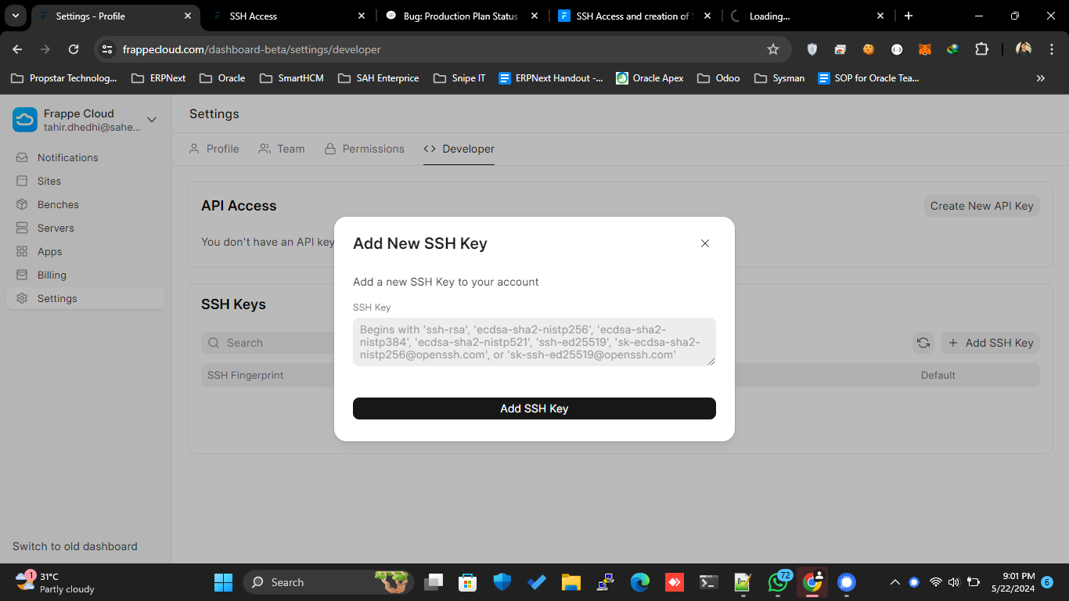Focus the SSH Key input field

[534, 342]
